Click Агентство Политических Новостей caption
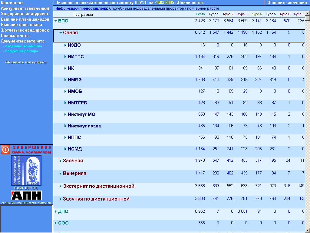The width and height of the screenshot is (310, 233). (x=26, y=203)
